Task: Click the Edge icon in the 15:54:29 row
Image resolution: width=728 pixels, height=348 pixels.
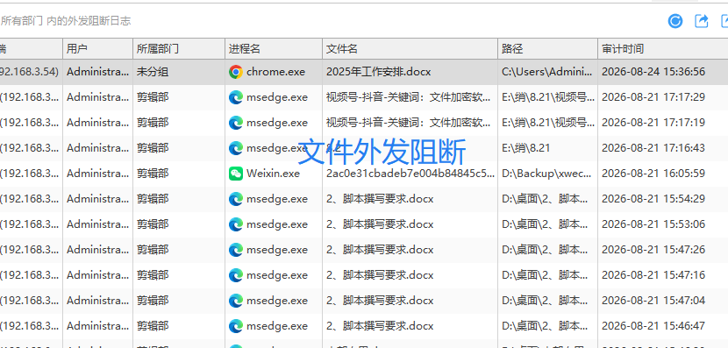Action: point(236,199)
